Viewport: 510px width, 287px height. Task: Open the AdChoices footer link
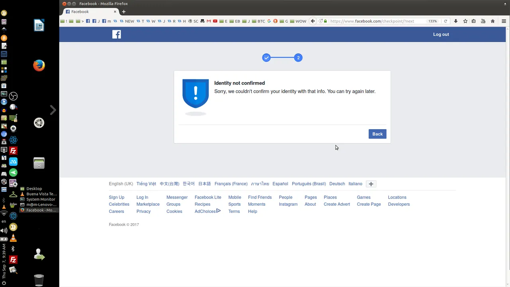[207, 211]
